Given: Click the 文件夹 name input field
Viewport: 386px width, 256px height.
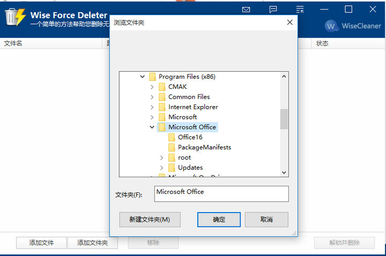Looking at the screenshot, I should pyautogui.click(x=221, y=194).
